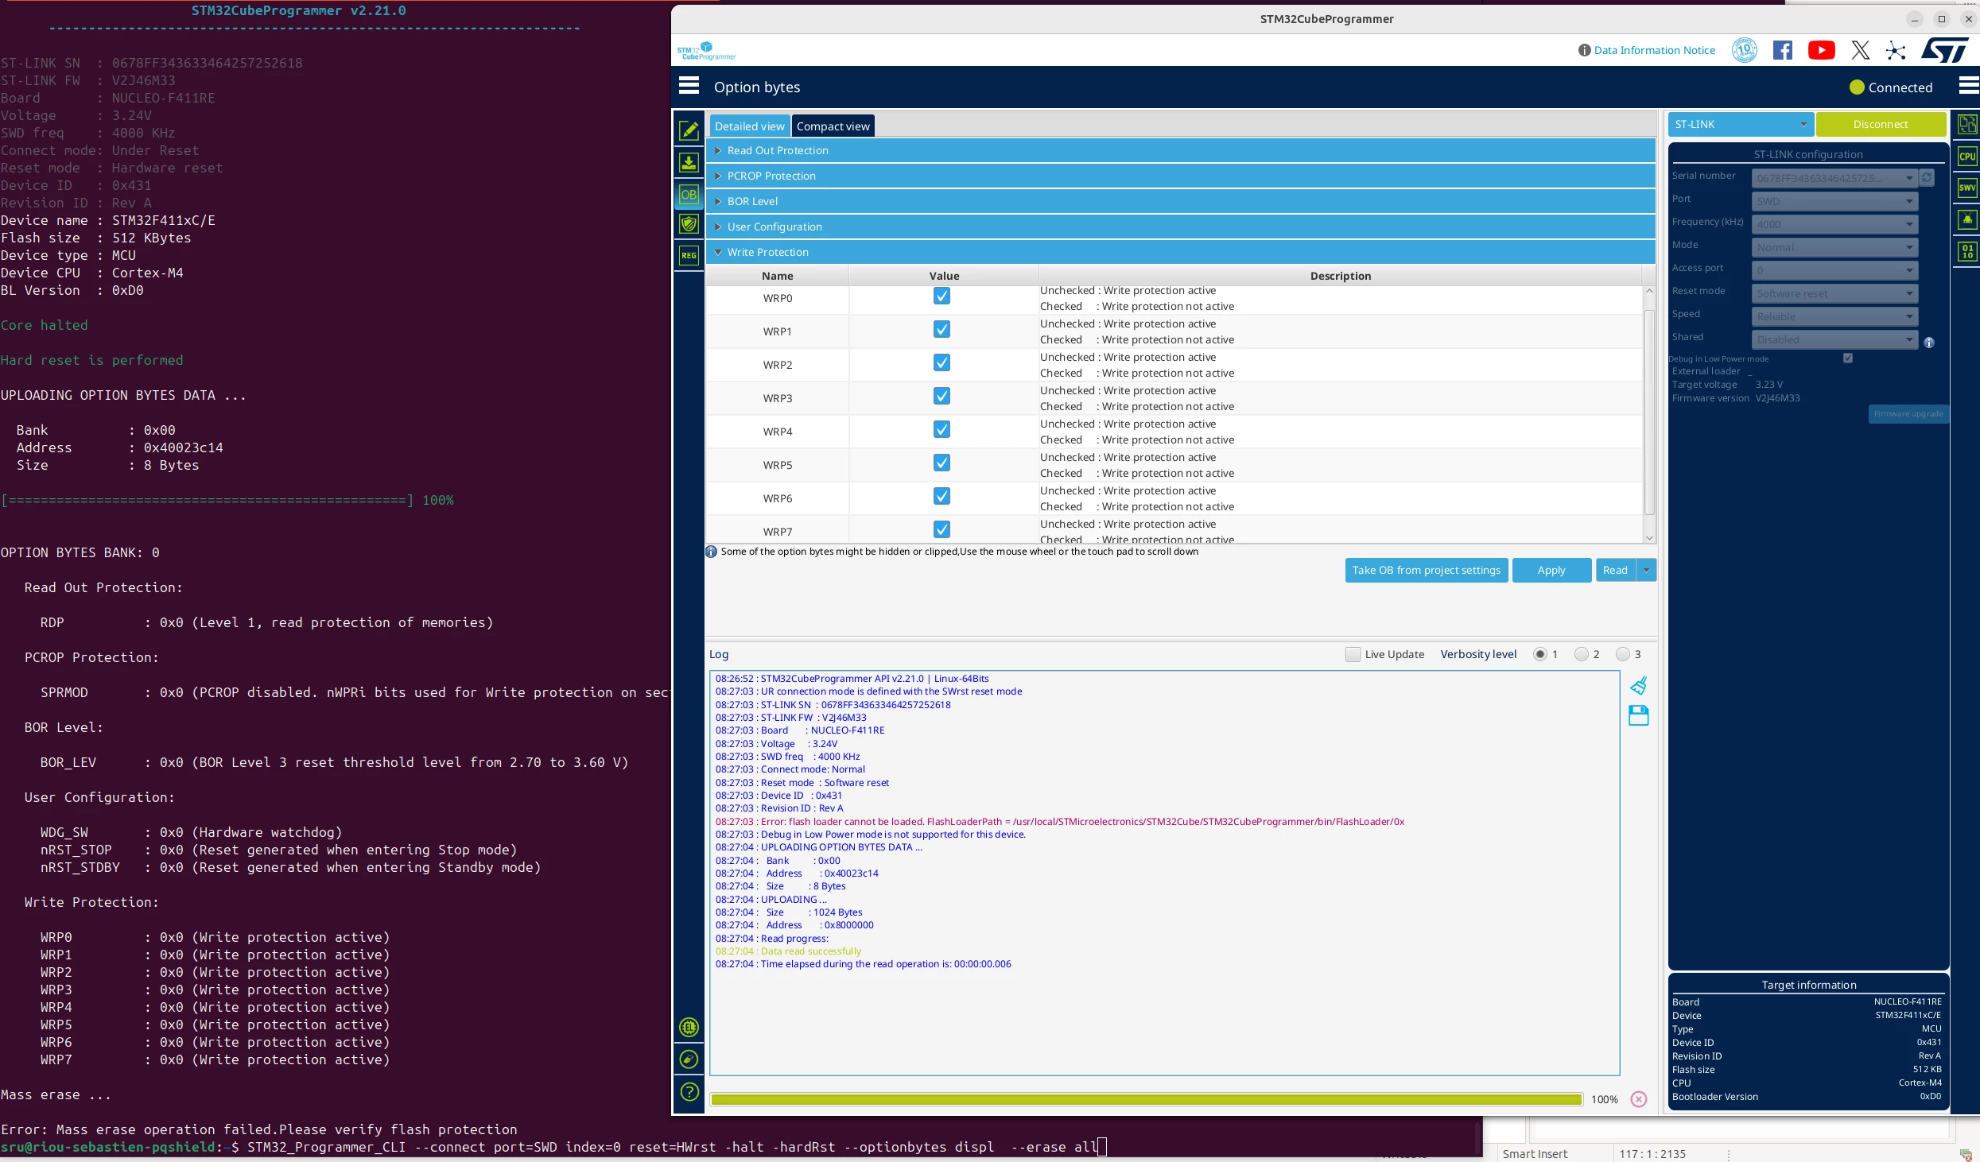Screen dimensions: 1980x1162
Task: Uncheck the WRP1 checkbox
Action: (942, 330)
